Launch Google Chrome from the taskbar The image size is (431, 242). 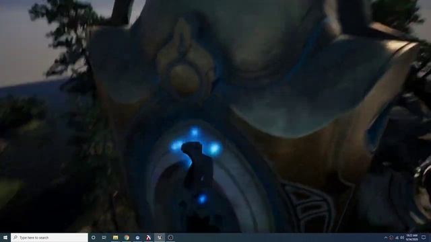(x=127, y=237)
